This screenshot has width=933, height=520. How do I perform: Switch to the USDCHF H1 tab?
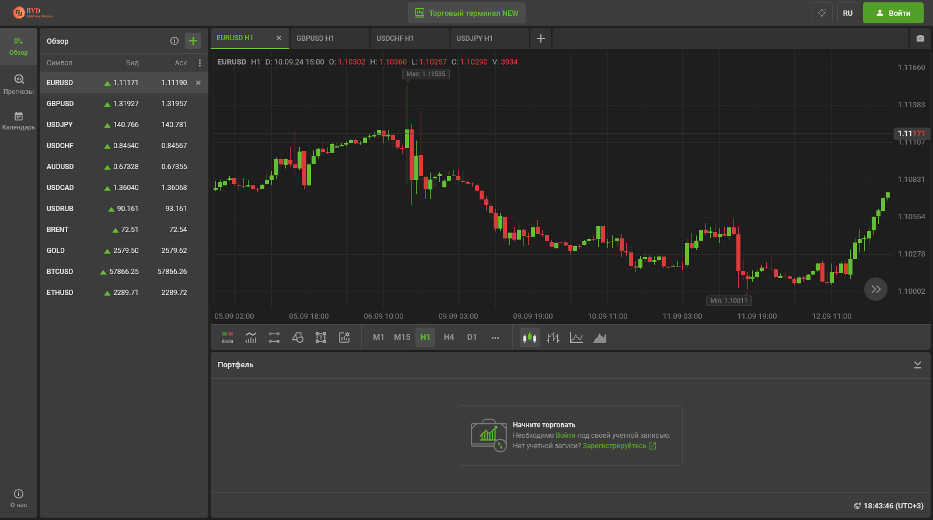(x=410, y=38)
